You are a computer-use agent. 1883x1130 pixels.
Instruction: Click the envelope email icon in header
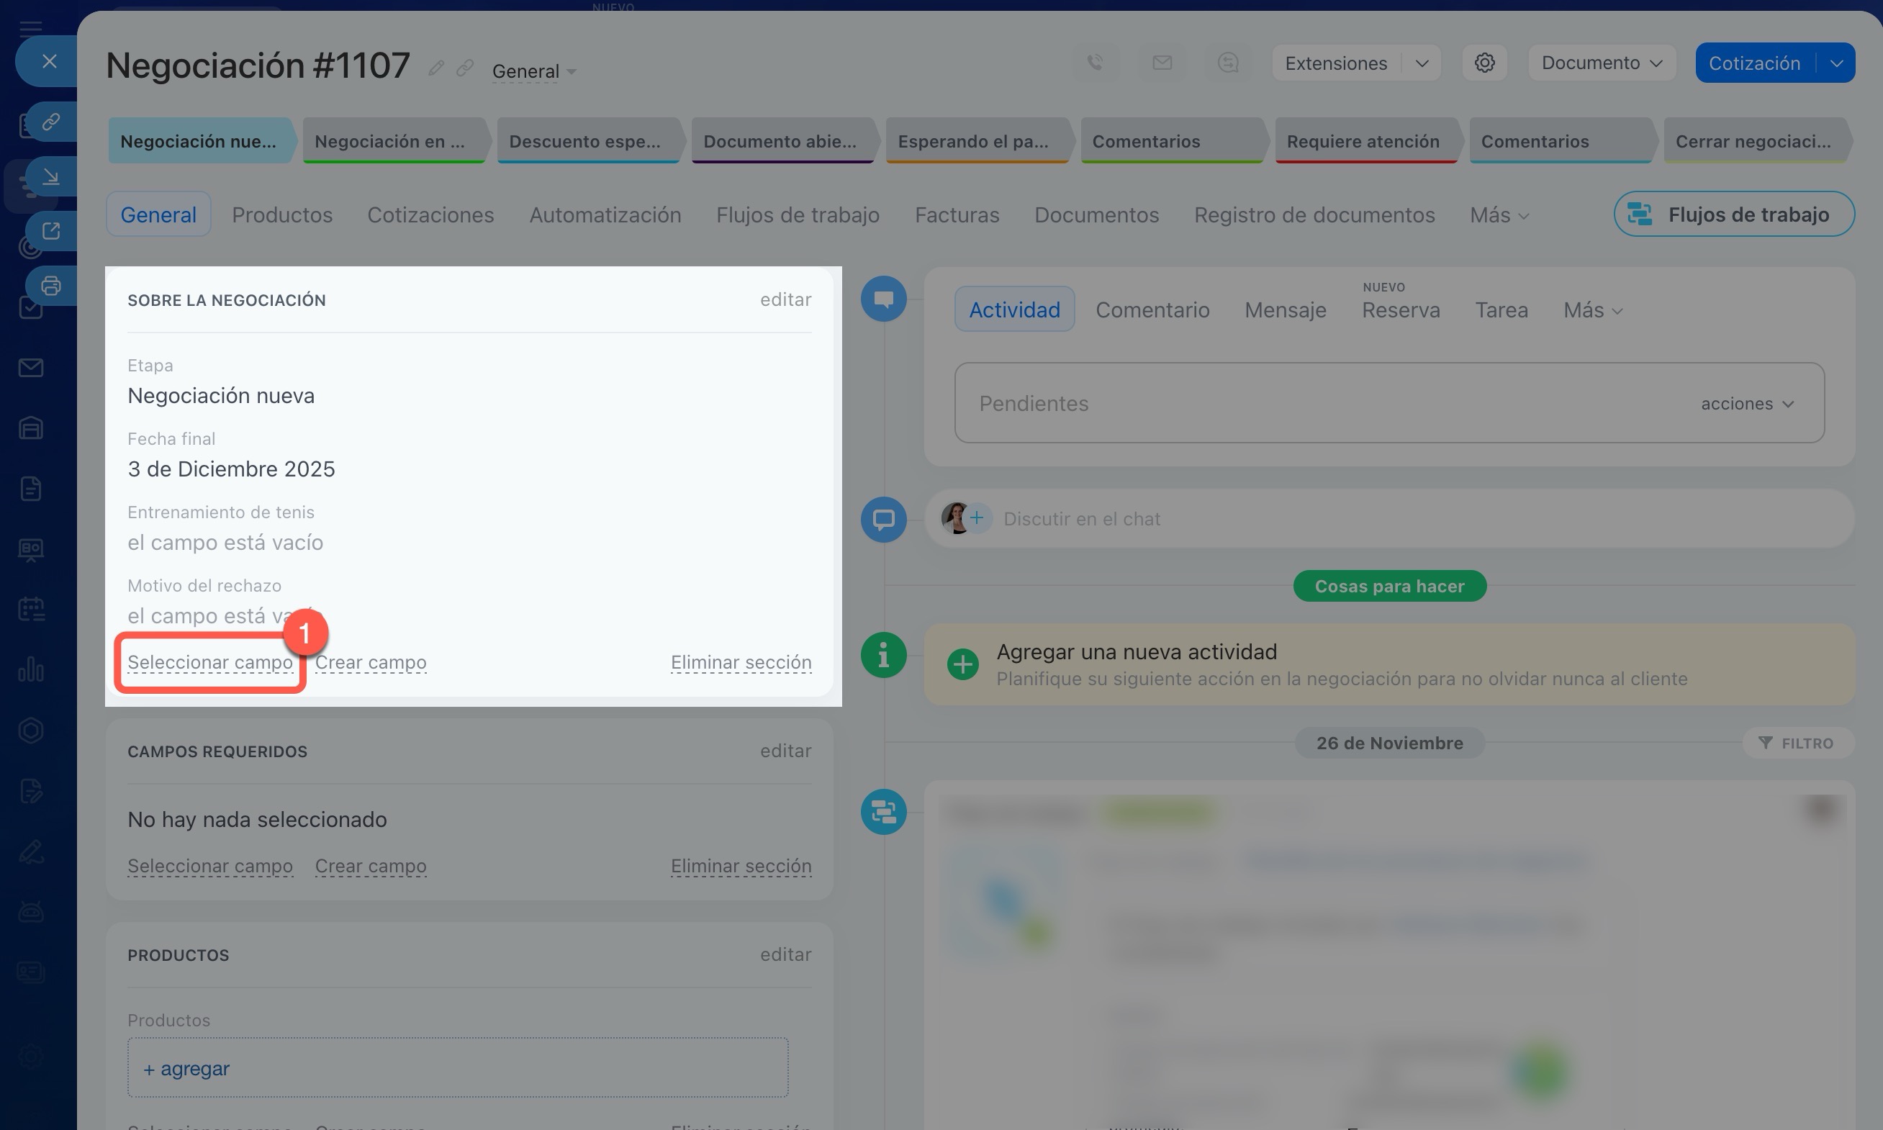(1162, 63)
